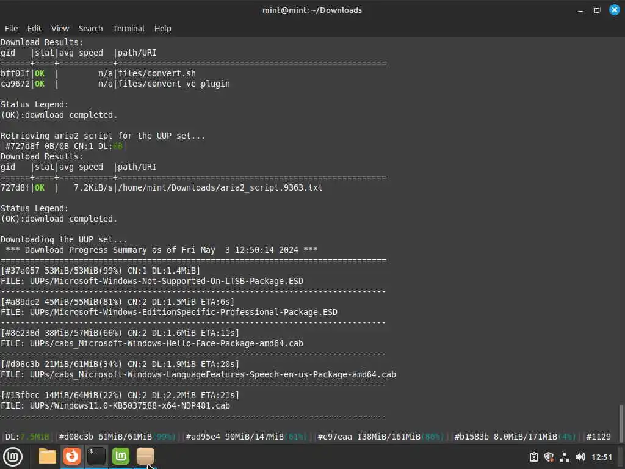The height and width of the screenshot is (469, 625).
Task: Click the files/convert_ve_plugin path text
Action: pyautogui.click(x=174, y=84)
